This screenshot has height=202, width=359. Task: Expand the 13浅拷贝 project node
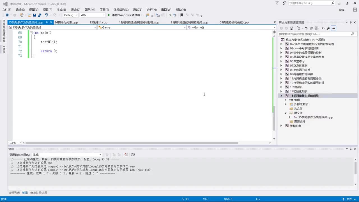coord(281,87)
